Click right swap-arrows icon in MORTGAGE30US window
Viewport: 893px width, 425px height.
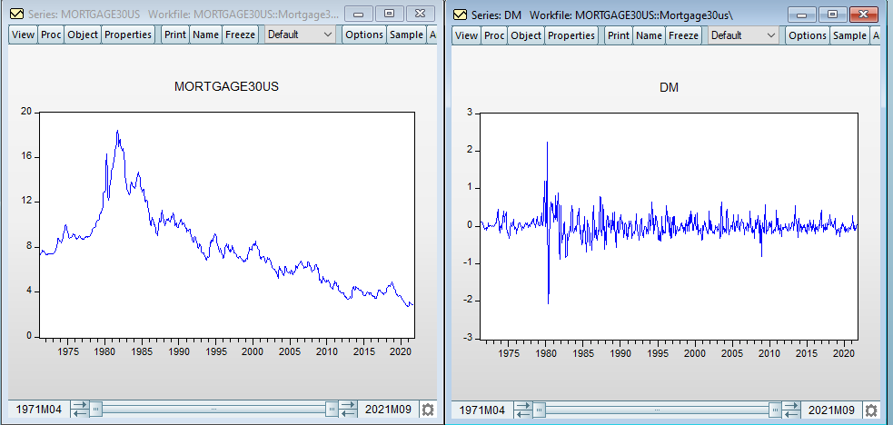pos(348,409)
